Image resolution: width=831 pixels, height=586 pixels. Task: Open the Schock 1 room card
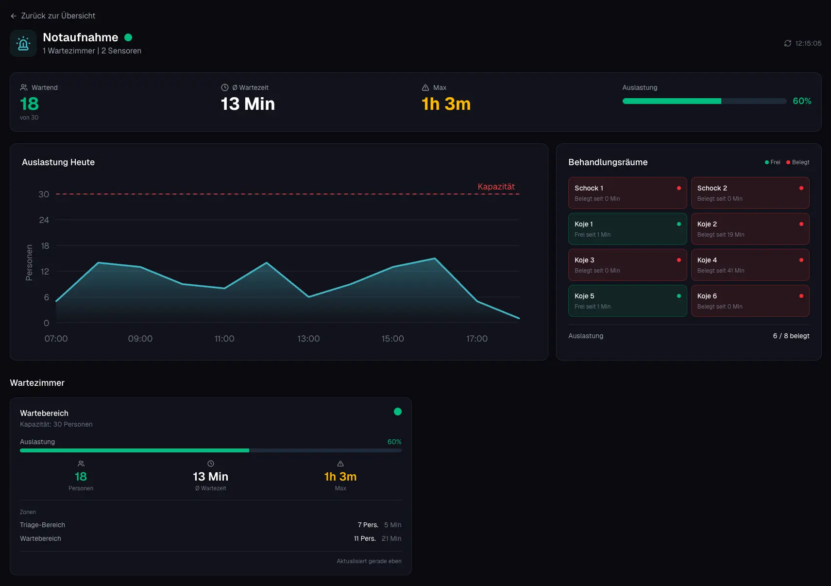(627, 193)
